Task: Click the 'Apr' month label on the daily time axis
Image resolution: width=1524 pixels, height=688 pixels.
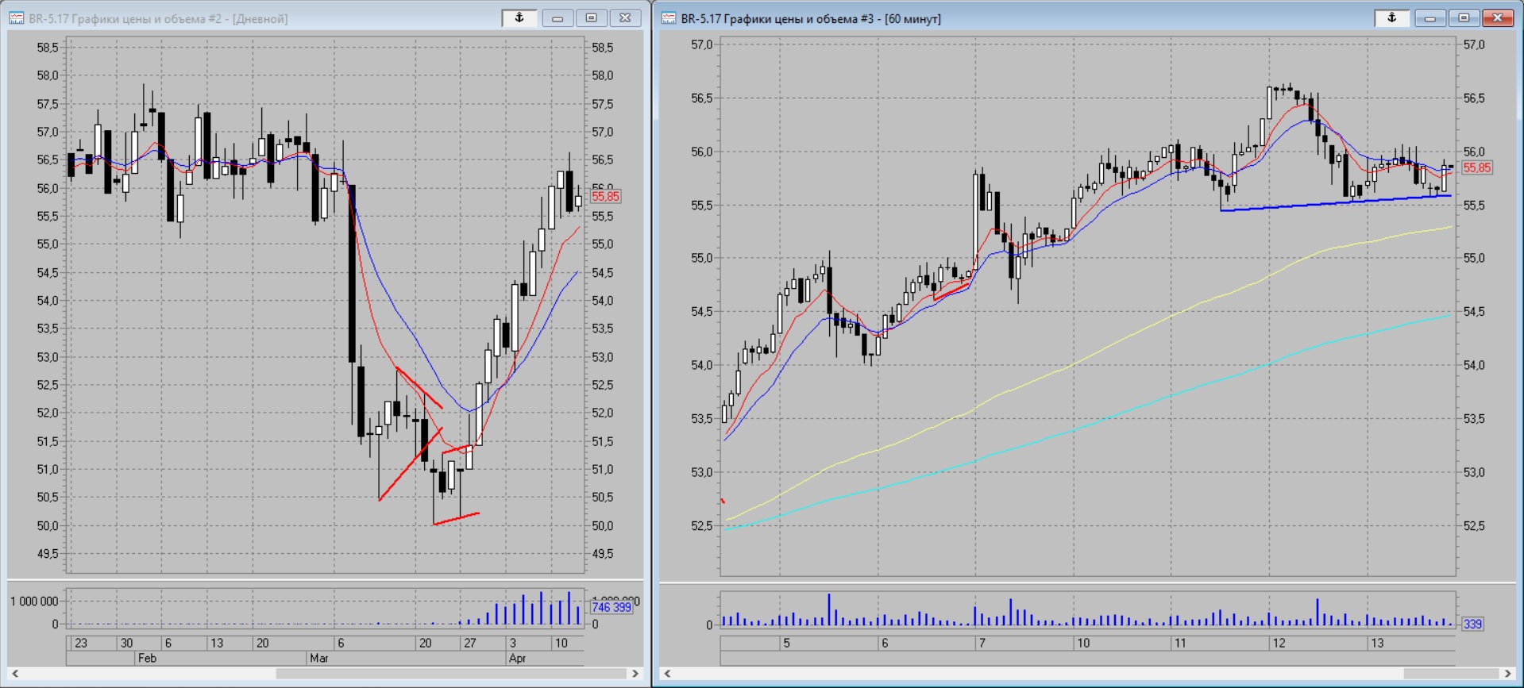Action: [x=517, y=658]
